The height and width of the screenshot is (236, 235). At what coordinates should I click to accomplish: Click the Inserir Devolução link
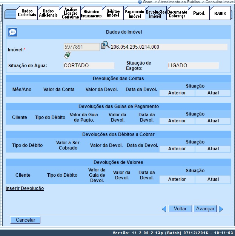click(x=25, y=188)
